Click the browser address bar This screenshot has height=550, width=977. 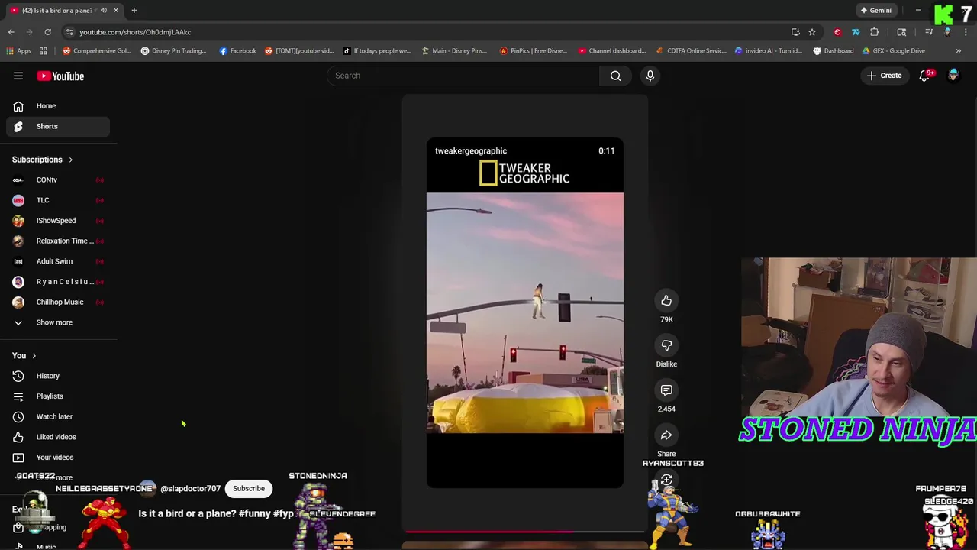pos(427,32)
